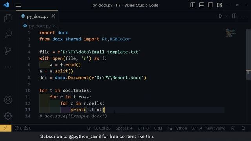Viewport: 251px width, 141px height.
Task: Click py_docx.py in the breadcrumb bar
Action: 40,26
